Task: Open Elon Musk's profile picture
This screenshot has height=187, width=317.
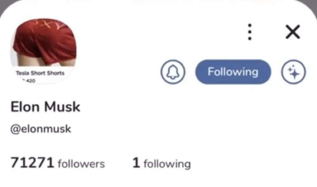Action: point(43,51)
